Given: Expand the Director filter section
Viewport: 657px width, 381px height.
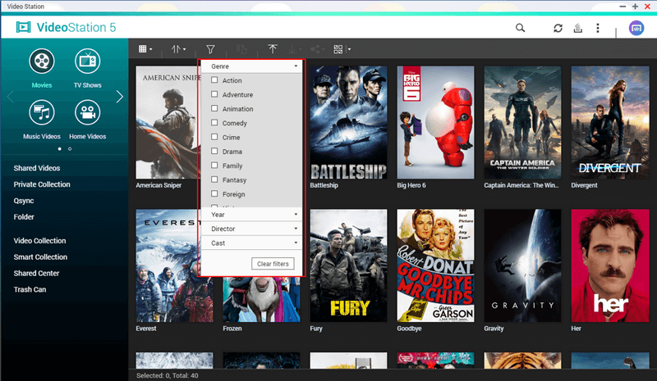Looking at the screenshot, I should coord(251,229).
